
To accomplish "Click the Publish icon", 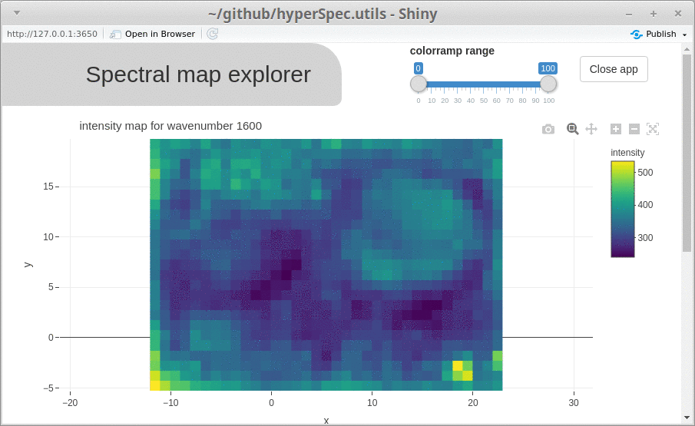I will pyautogui.click(x=637, y=34).
